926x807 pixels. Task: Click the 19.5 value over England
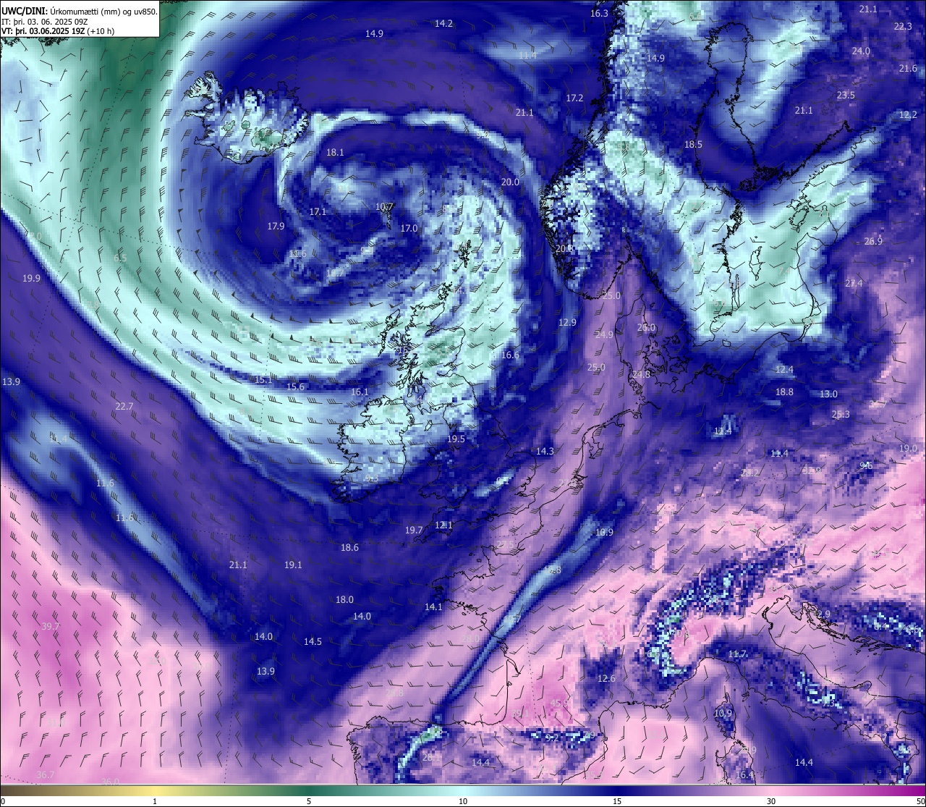click(x=456, y=439)
